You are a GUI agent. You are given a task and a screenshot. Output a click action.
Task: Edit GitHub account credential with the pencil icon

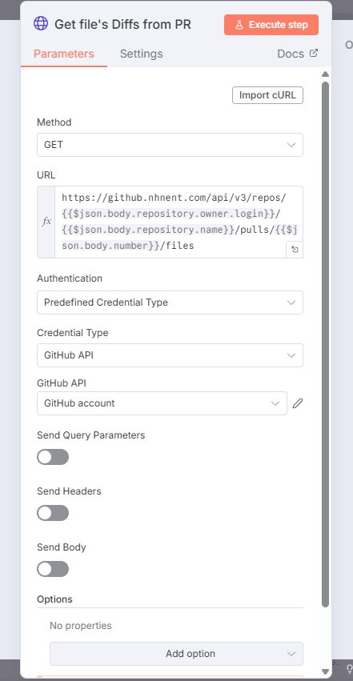click(x=298, y=403)
